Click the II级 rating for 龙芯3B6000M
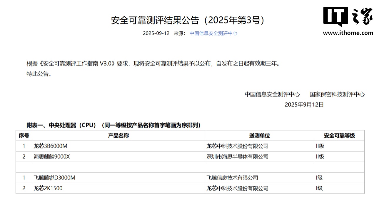Image resolution: width=379 pixels, height=207 pixels. tap(320, 146)
